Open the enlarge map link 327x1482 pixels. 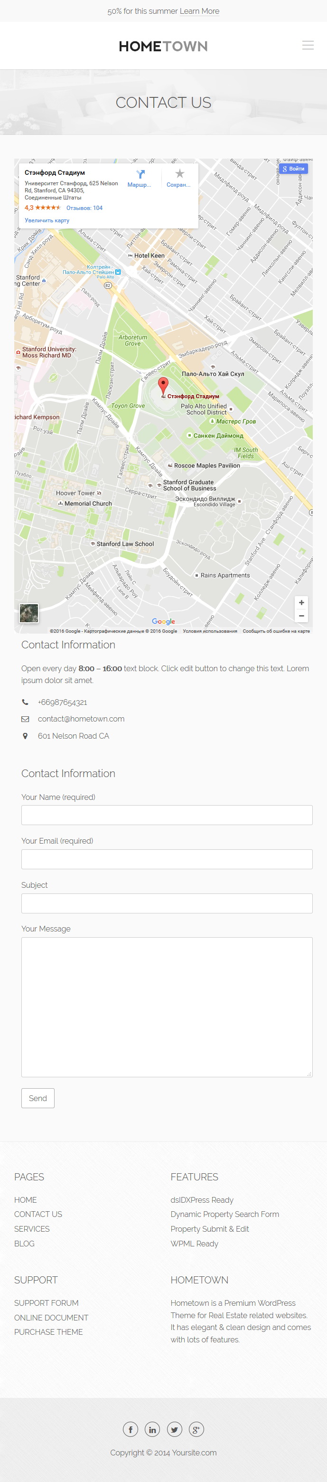[x=47, y=220]
